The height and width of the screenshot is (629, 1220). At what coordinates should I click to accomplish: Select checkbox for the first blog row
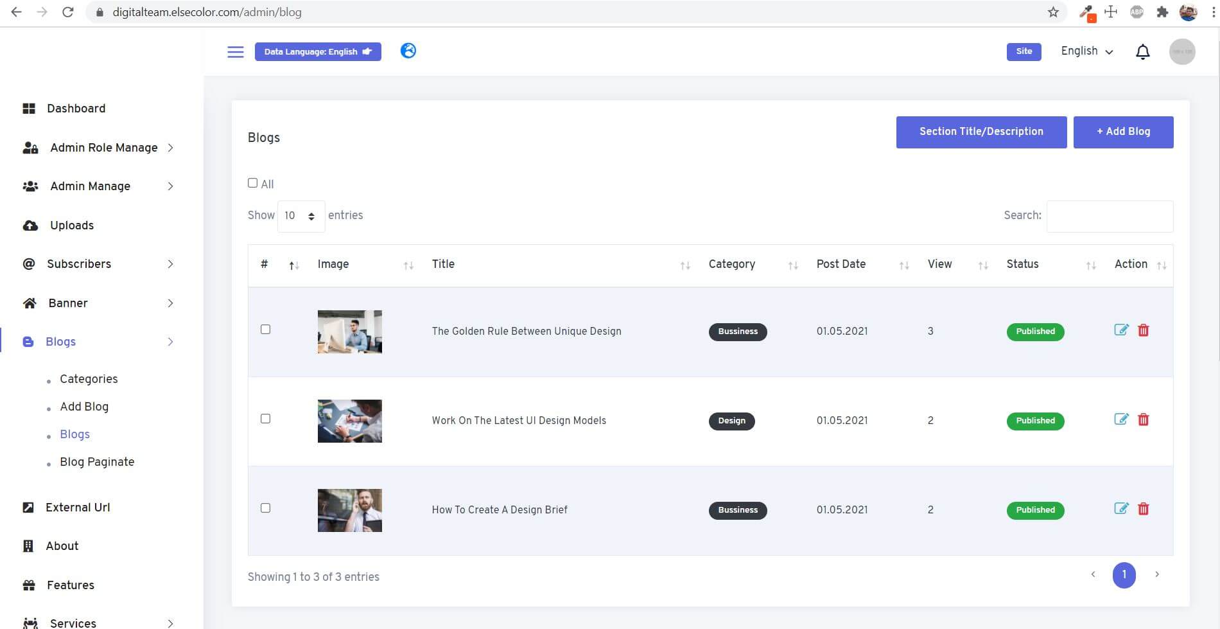265,329
